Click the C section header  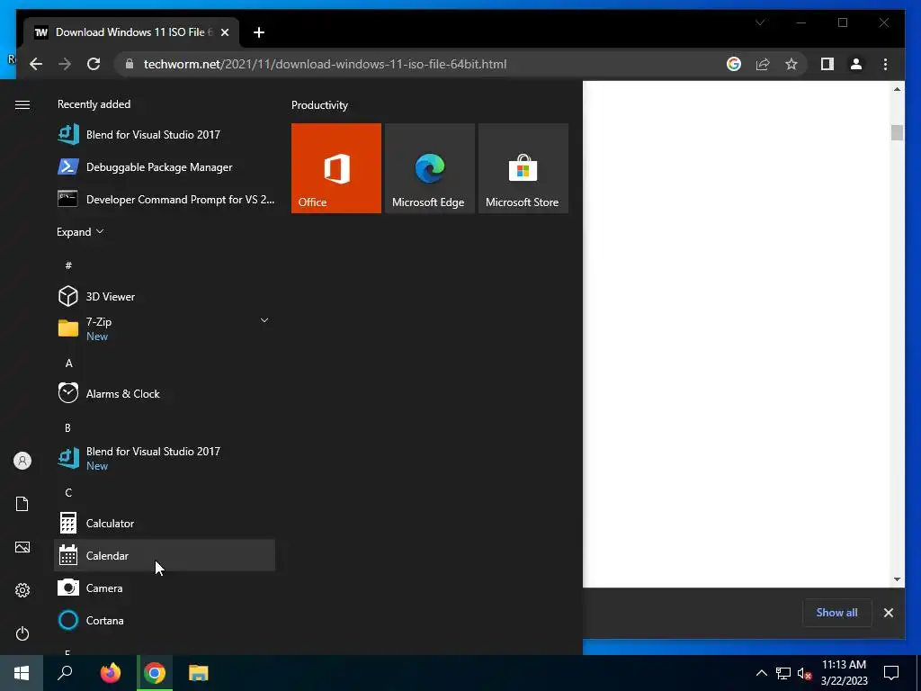(x=68, y=492)
